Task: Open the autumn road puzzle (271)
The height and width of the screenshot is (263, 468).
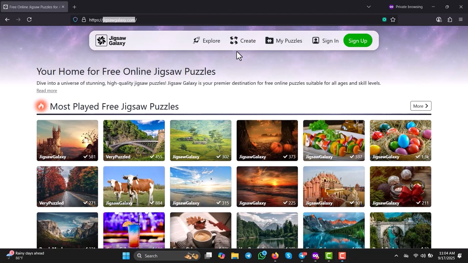Action: click(67, 187)
